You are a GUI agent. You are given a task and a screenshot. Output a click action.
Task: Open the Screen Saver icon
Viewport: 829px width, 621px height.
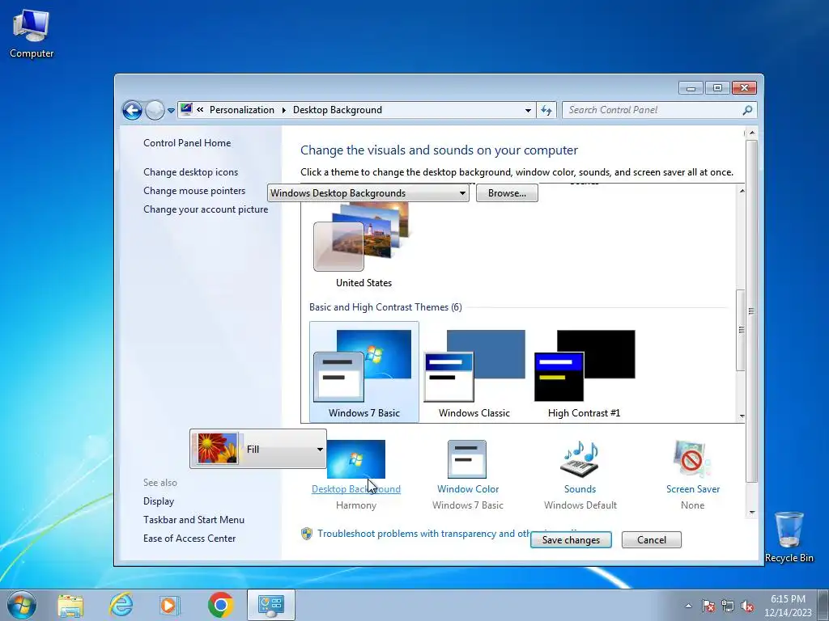coord(693,459)
